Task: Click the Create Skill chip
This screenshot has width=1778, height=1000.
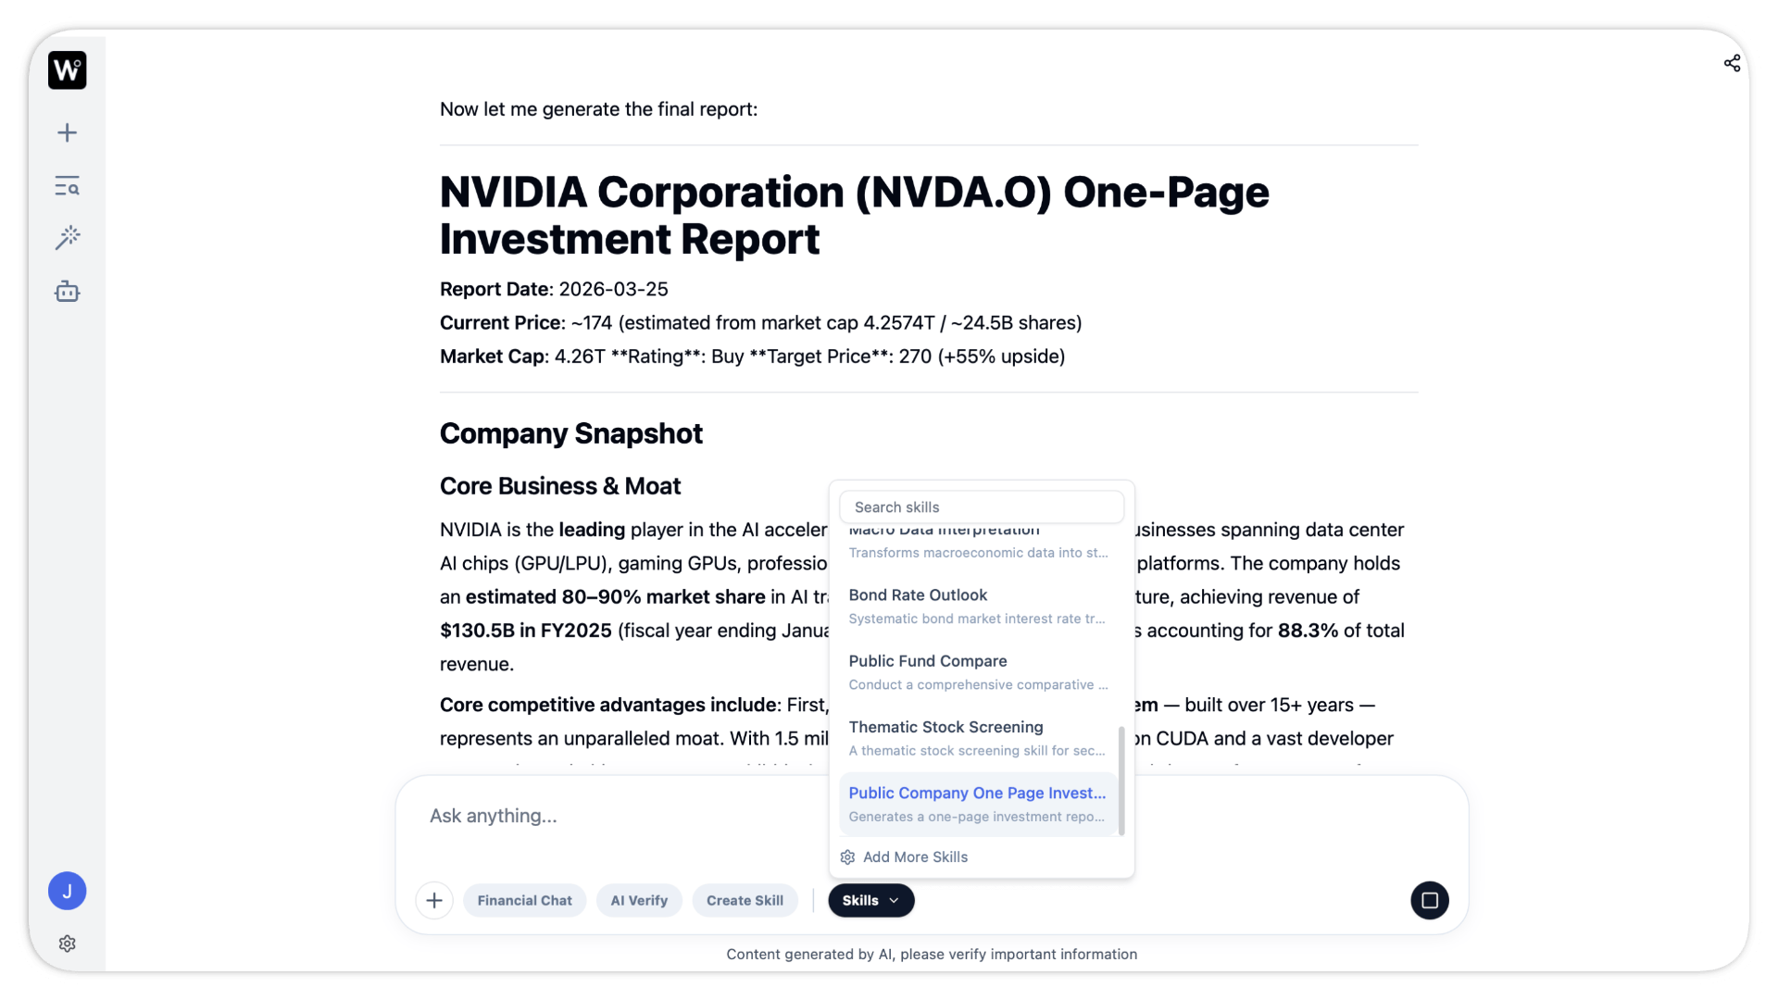Action: [745, 900]
